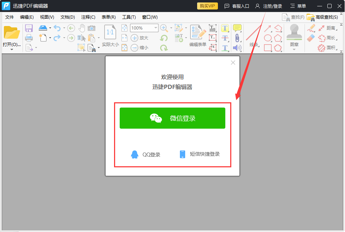This screenshot has width=345, height=232.
Task: Click the 购买VIP button in the title bar
Action: coord(207,6)
